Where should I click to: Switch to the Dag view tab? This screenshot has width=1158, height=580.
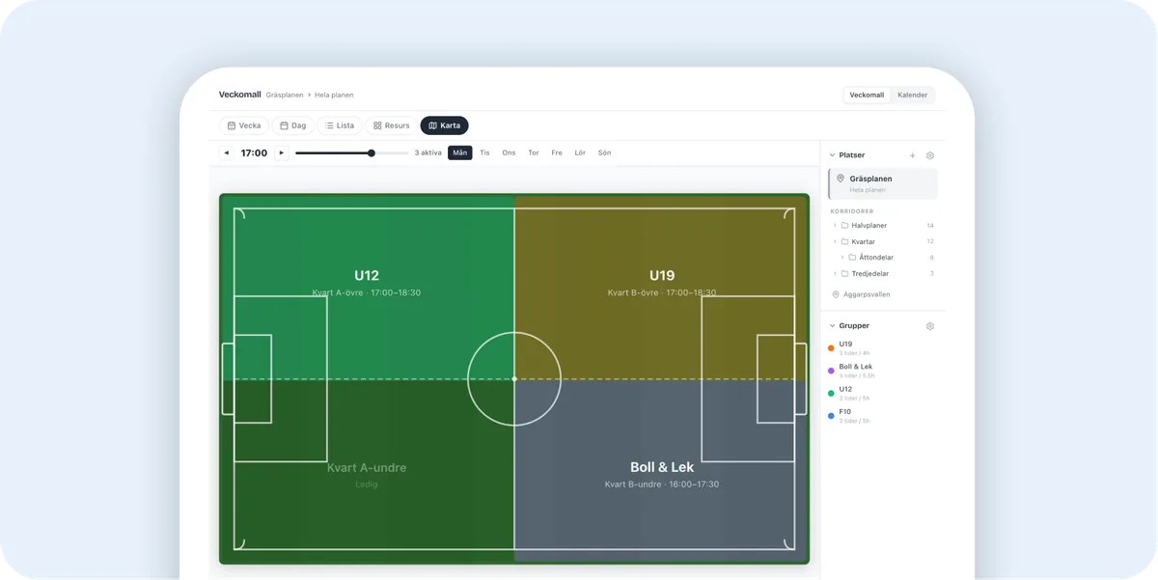point(292,125)
